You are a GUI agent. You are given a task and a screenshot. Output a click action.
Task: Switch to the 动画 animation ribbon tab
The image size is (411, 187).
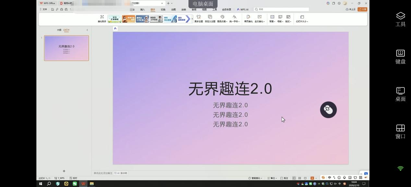pos(173,9)
